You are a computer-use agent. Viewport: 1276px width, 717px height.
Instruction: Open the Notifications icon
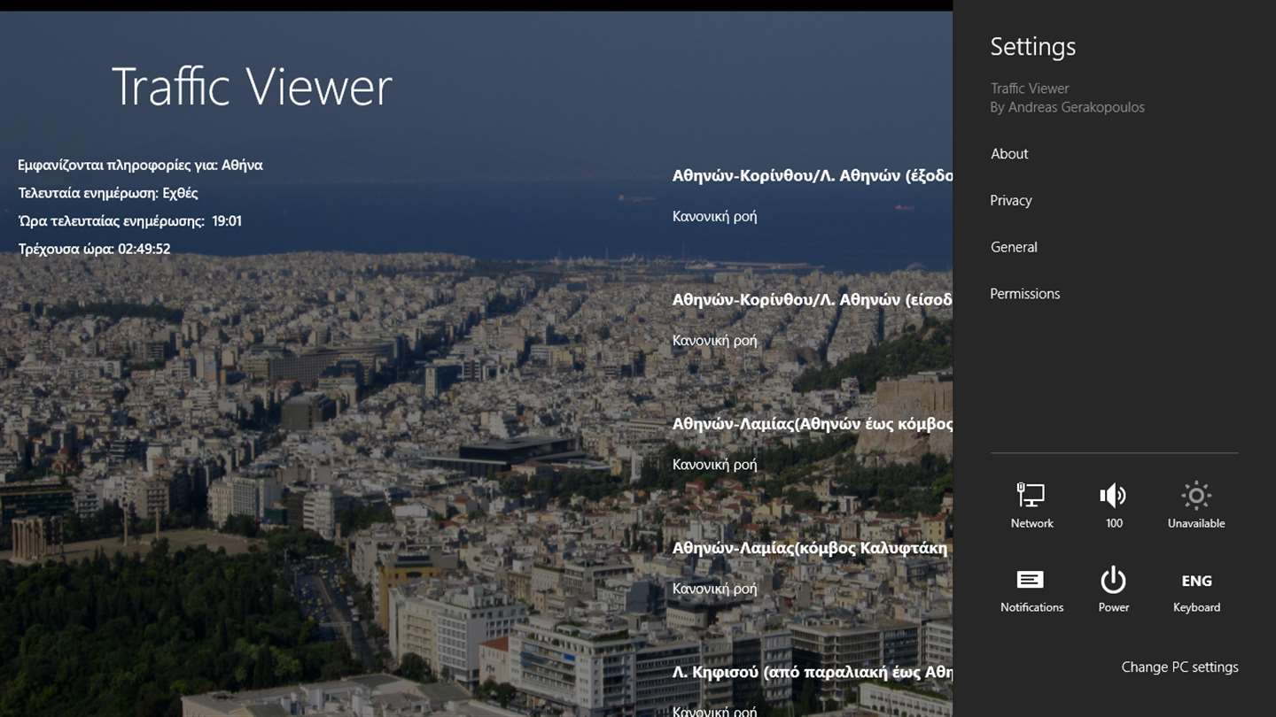pos(1031,590)
